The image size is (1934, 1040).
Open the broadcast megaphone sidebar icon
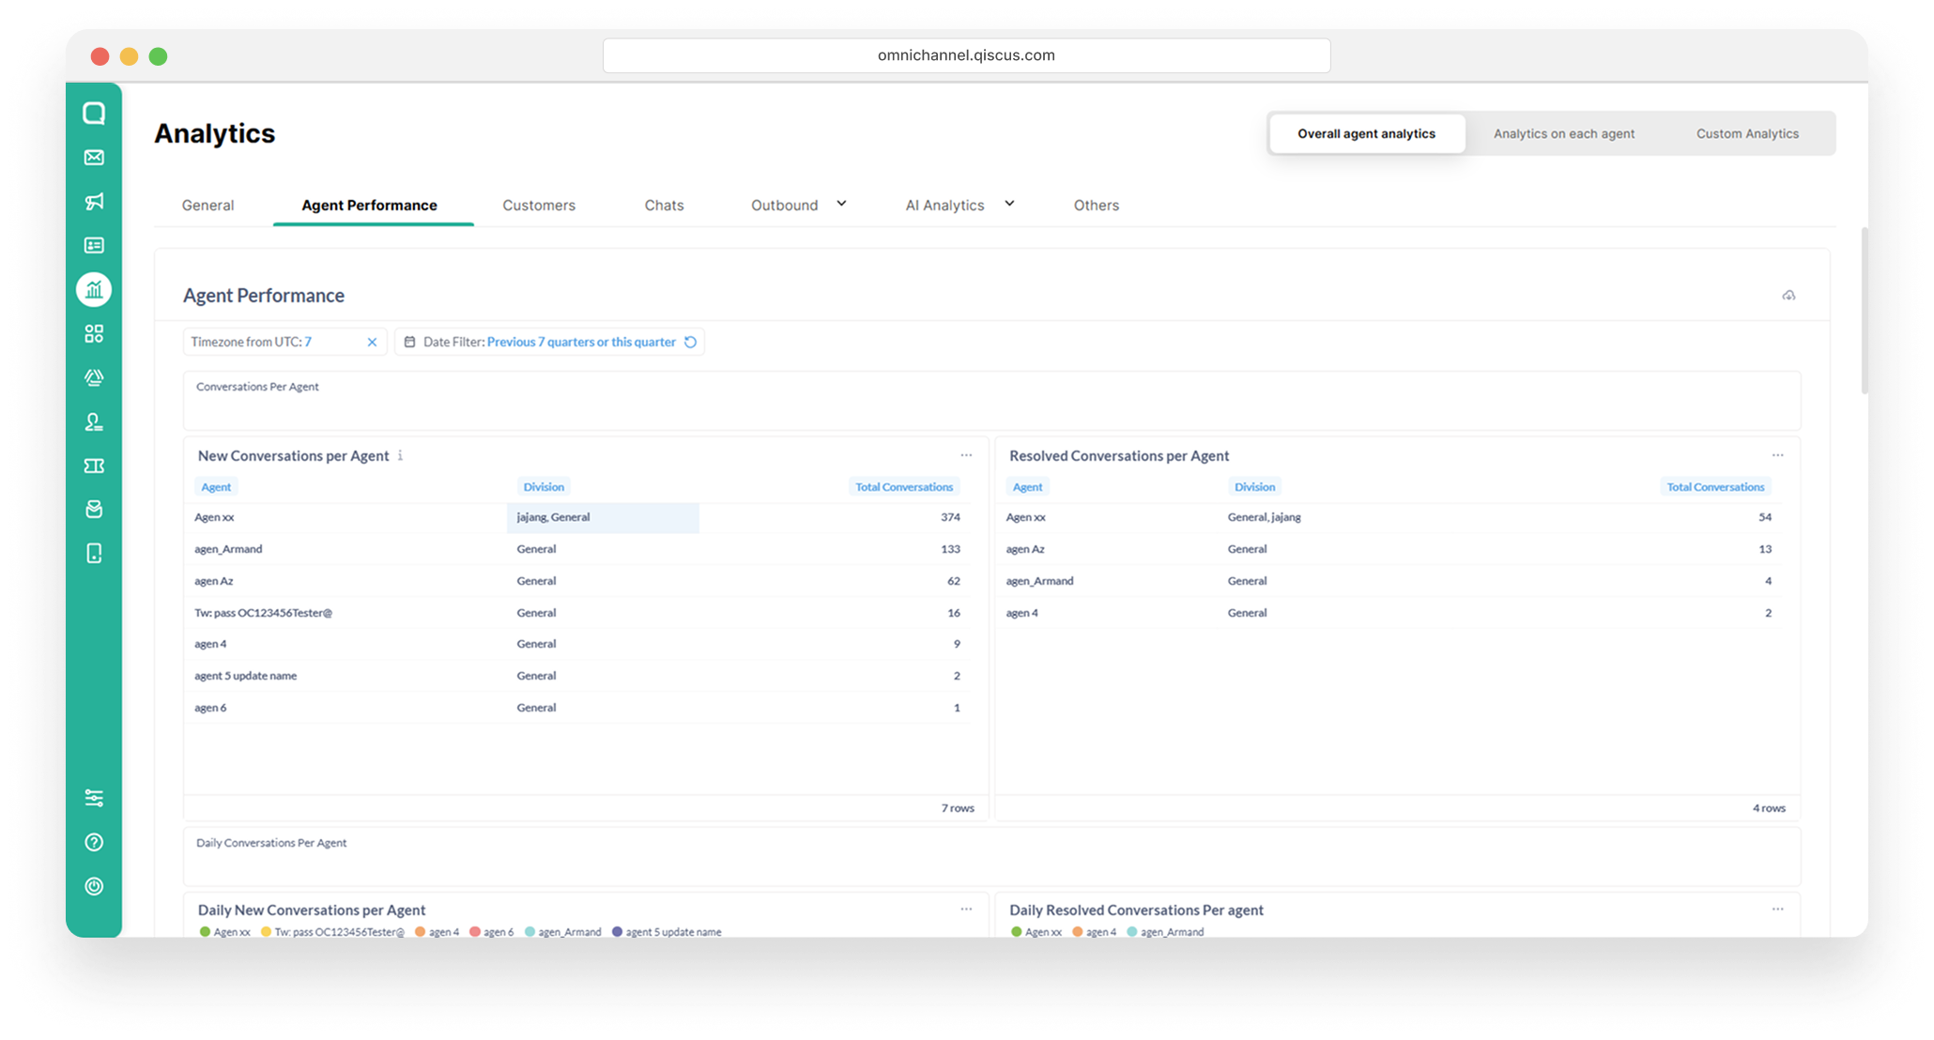pos(94,202)
